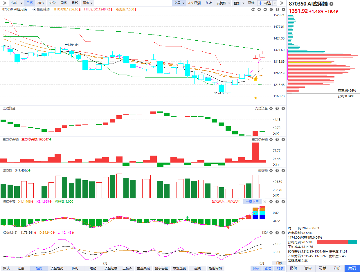Screen dimensions: 360x272
Task: Open settings gear for 主力净买额 panel
Action: coord(271,140)
